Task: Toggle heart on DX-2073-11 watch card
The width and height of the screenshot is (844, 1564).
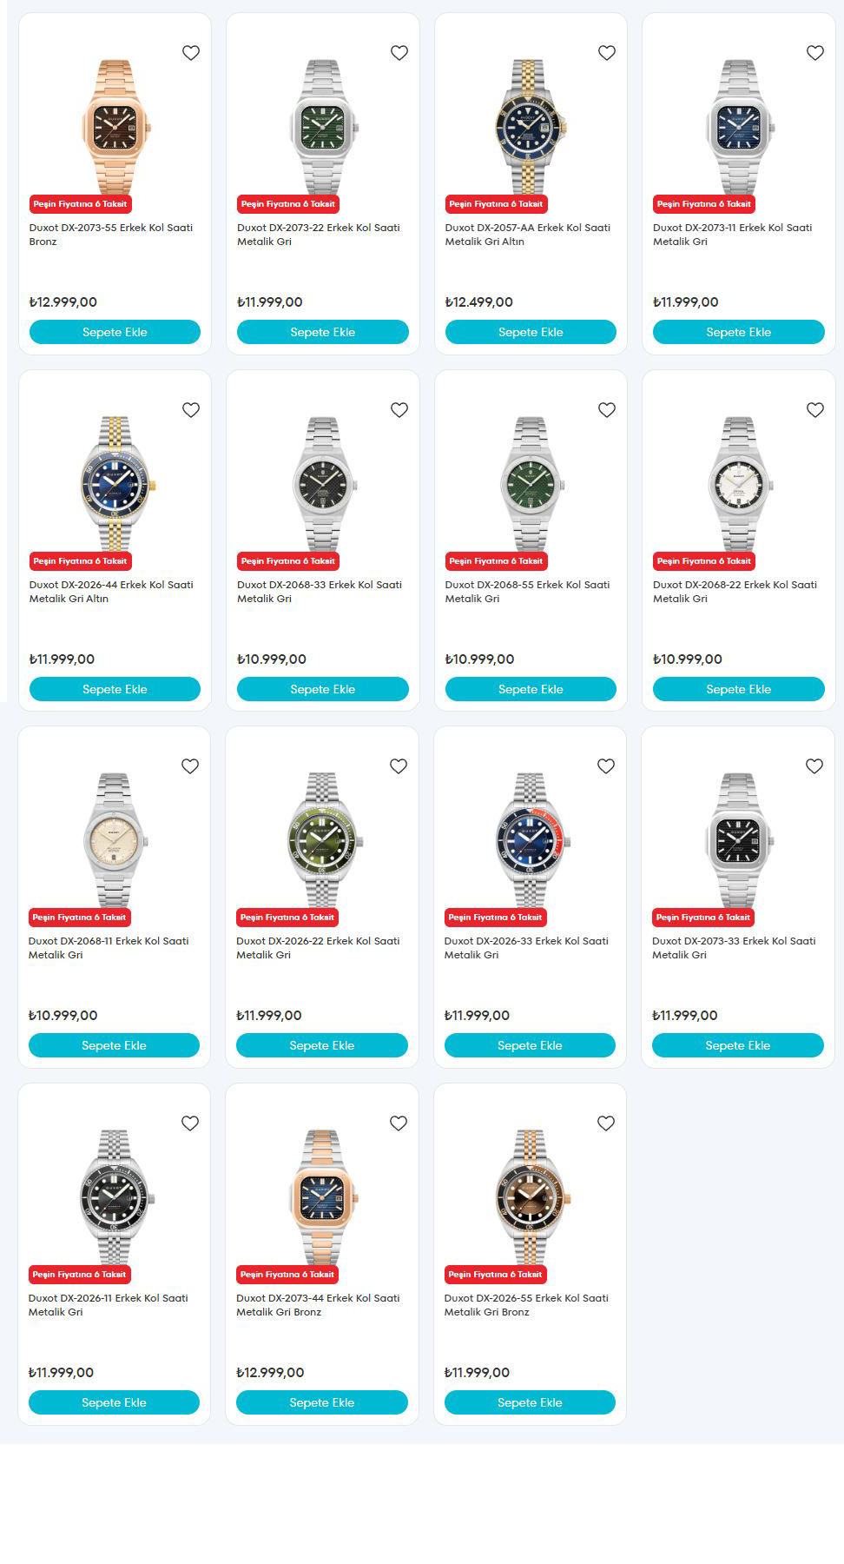Action: coord(815,53)
